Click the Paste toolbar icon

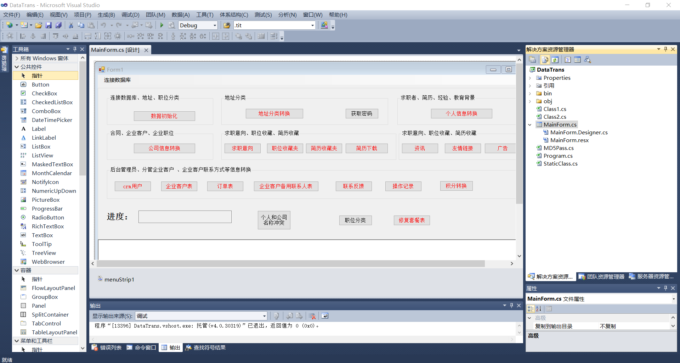coord(91,25)
